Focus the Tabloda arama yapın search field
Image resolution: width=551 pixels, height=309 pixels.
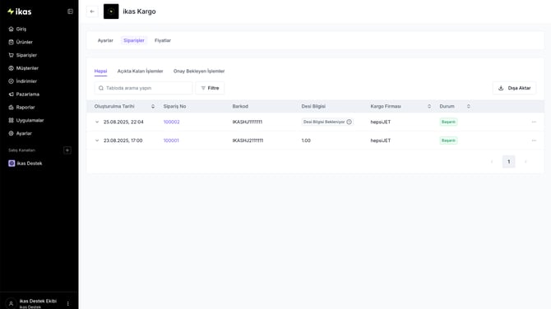click(143, 88)
